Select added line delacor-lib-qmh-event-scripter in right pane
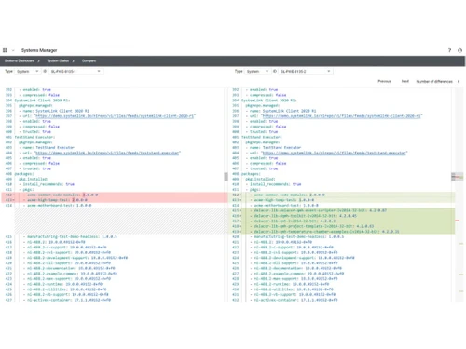Viewport: 466px width, 349px height. pyautogui.click(x=342, y=210)
